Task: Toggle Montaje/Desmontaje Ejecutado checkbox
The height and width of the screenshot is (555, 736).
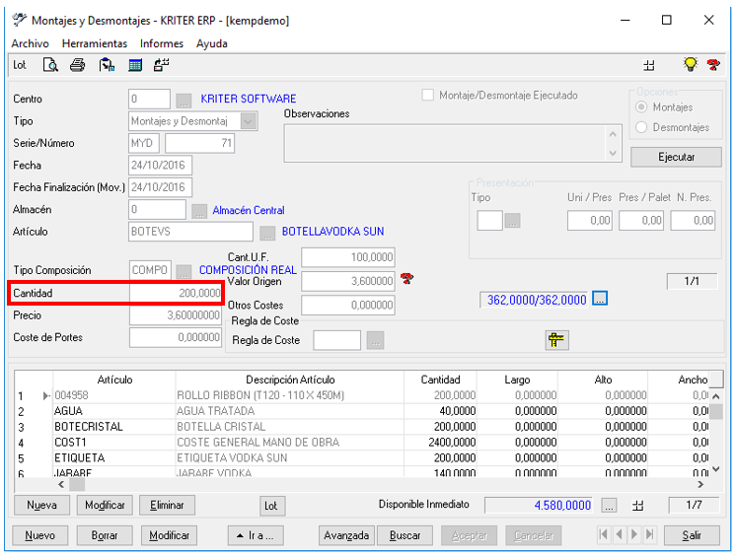Action: (x=427, y=96)
